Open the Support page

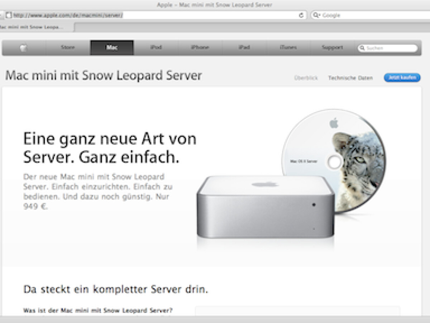[333, 47]
